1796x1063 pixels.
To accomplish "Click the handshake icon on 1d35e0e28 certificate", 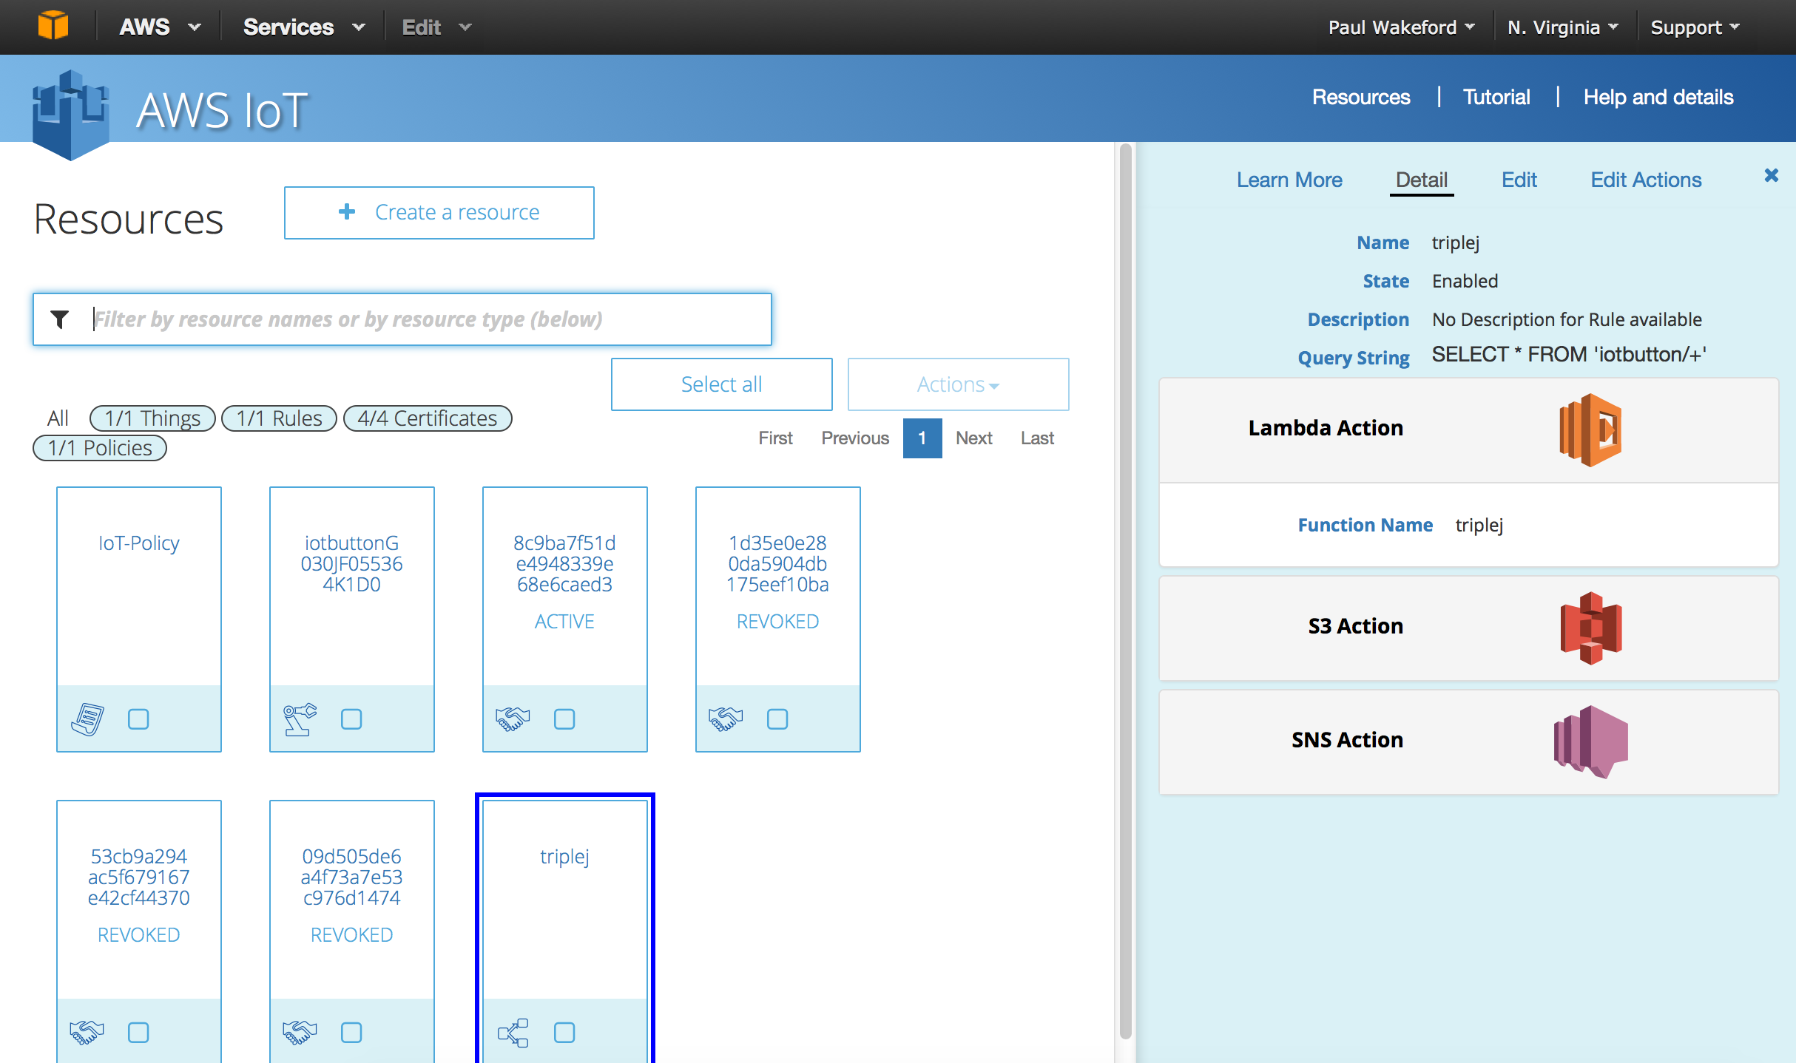I will (x=726, y=719).
